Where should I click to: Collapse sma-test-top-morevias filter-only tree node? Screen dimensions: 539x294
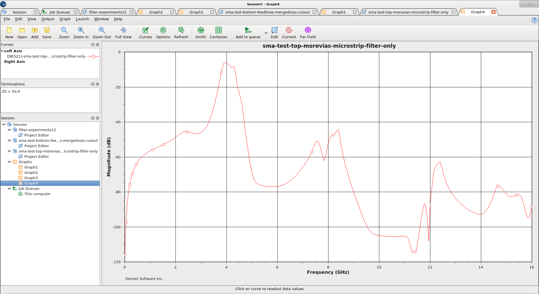[x=10, y=151]
